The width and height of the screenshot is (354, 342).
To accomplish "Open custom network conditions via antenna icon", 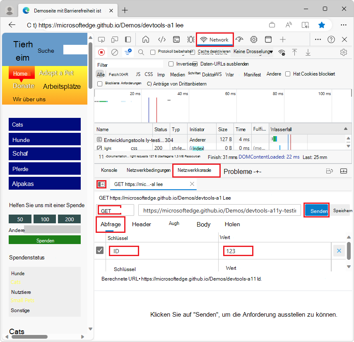I will 282,53.
